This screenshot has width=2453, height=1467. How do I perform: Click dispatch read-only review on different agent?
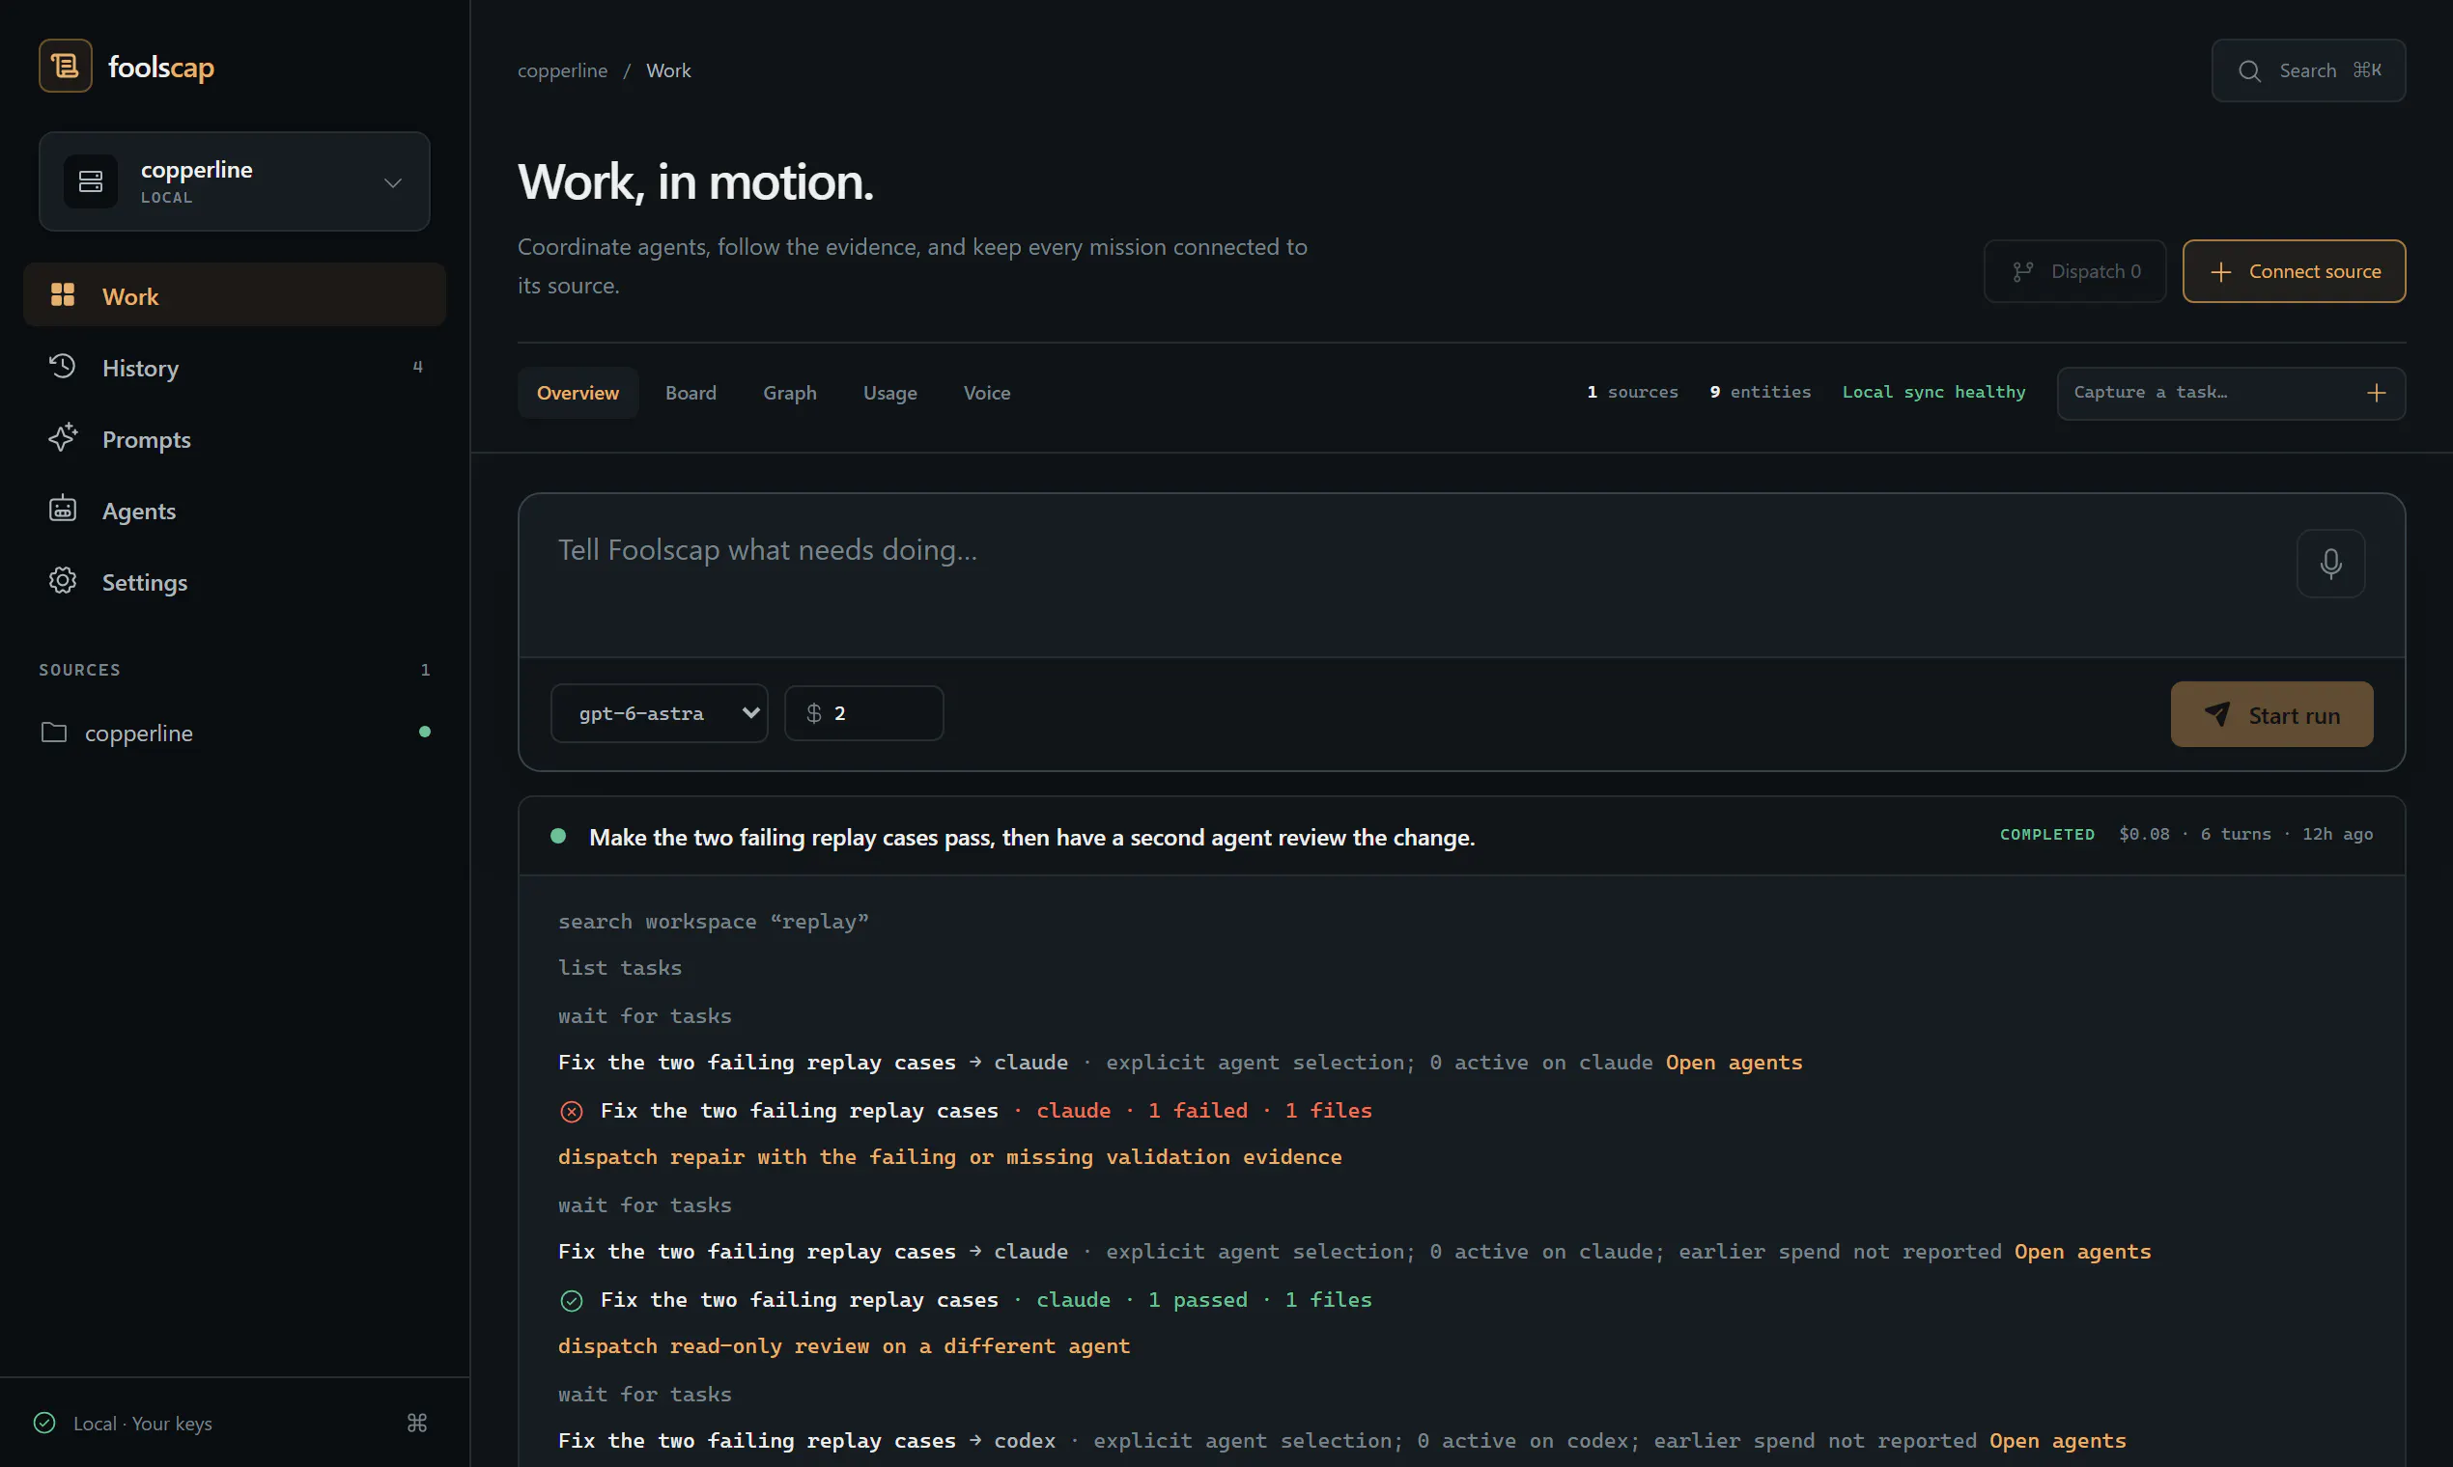point(844,1346)
